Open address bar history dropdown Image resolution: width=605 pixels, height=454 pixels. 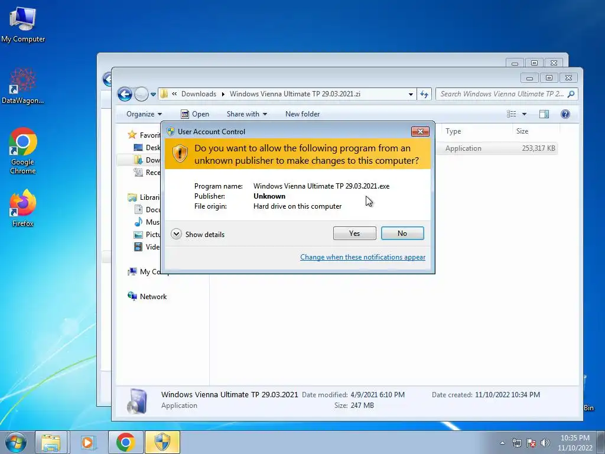pyautogui.click(x=411, y=94)
